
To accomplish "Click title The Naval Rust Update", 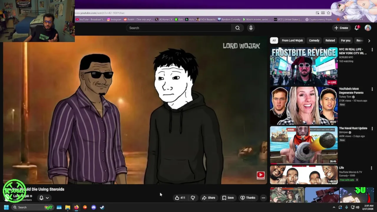I will [x=353, y=128].
